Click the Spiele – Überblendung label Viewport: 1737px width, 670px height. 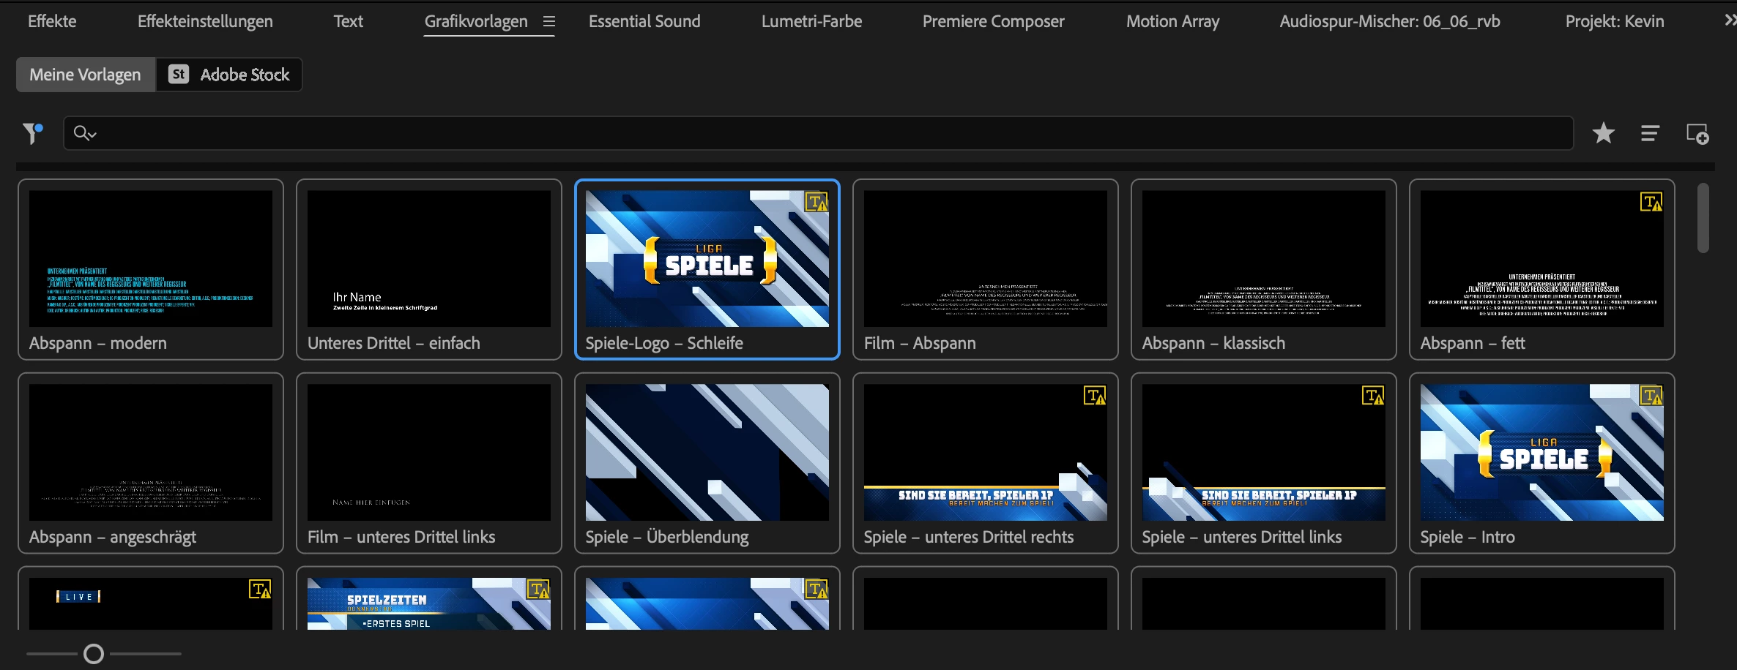click(667, 537)
